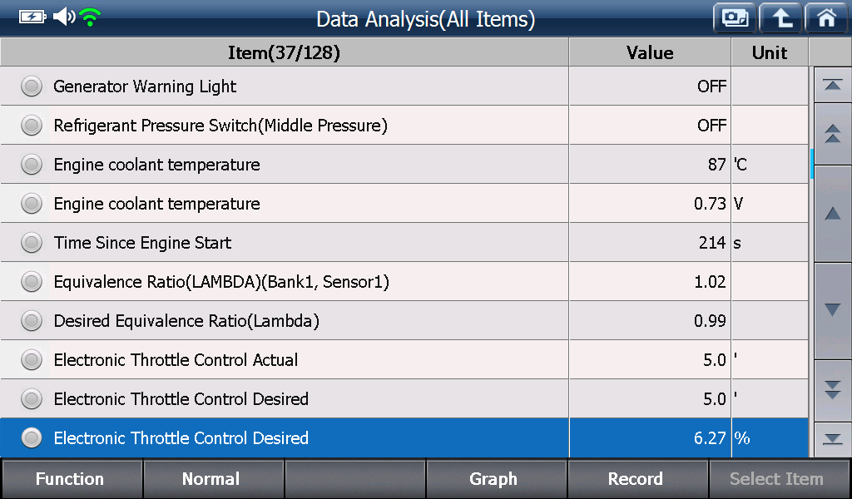The width and height of the screenshot is (852, 499).
Task: Select the Refrigerant Pressure Switch row
Action: [404, 126]
